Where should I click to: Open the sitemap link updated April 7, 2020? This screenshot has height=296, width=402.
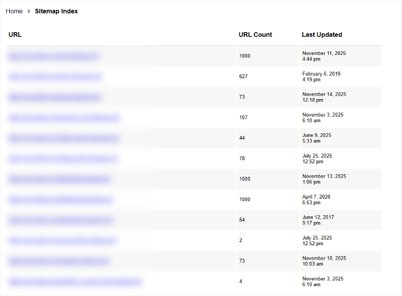[x=61, y=200]
